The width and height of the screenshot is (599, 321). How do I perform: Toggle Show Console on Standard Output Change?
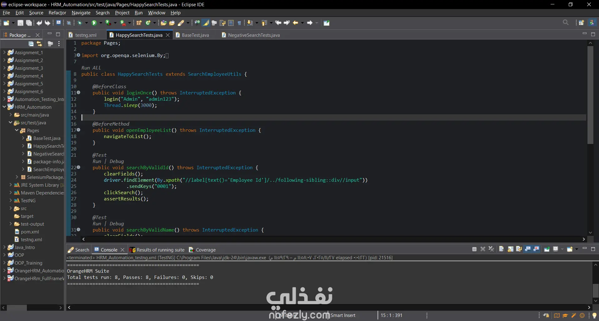[528, 249]
